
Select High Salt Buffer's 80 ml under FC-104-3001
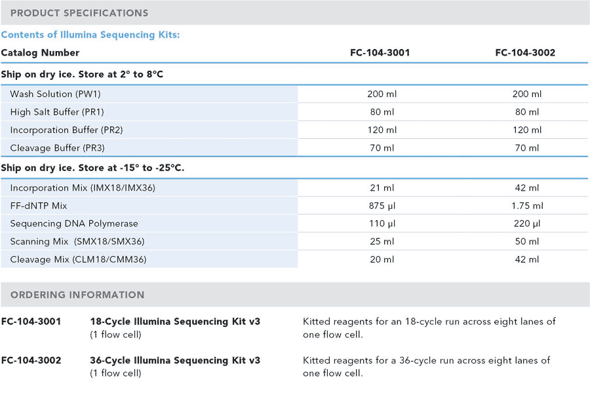(x=382, y=112)
